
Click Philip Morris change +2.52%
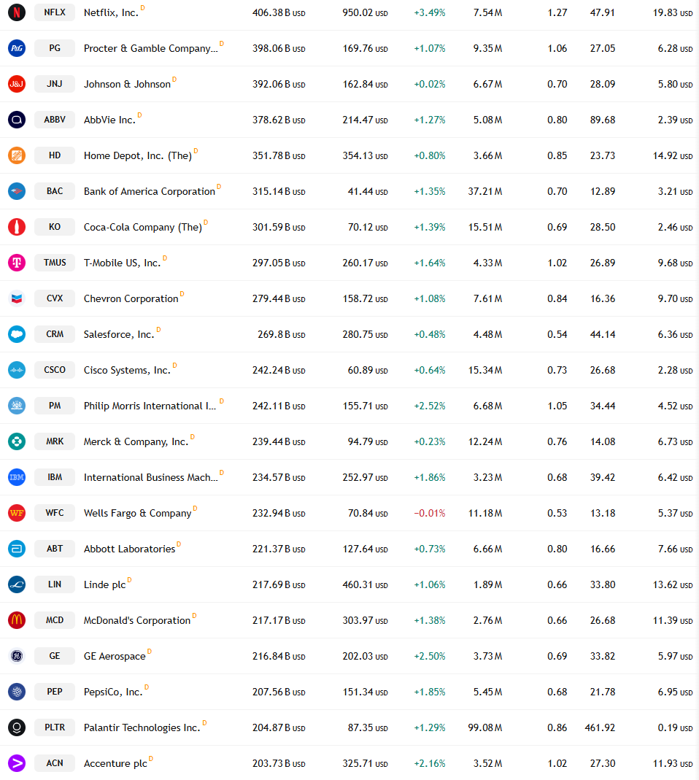coord(430,406)
